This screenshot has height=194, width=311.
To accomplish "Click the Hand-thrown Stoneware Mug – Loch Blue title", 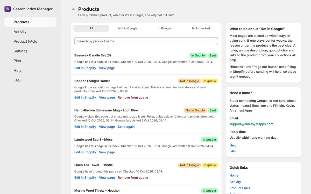I will coord(106,110).
